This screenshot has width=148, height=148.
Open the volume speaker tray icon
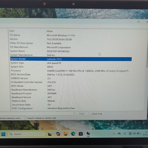tap(134, 133)
